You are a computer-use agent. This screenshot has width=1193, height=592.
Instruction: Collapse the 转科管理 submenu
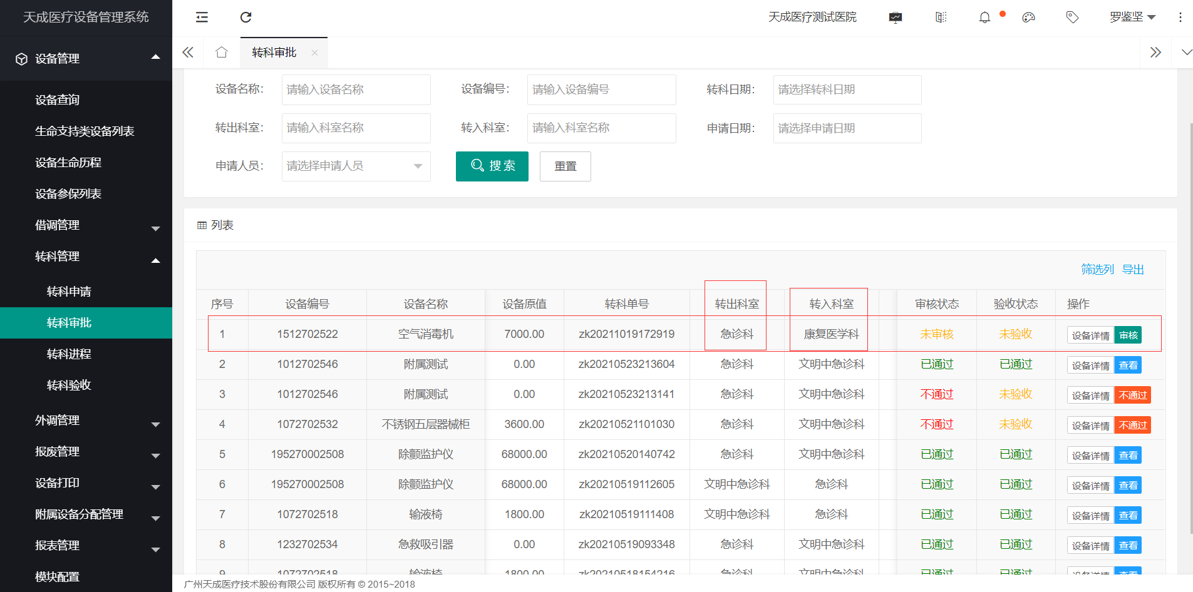click(155, 260)
